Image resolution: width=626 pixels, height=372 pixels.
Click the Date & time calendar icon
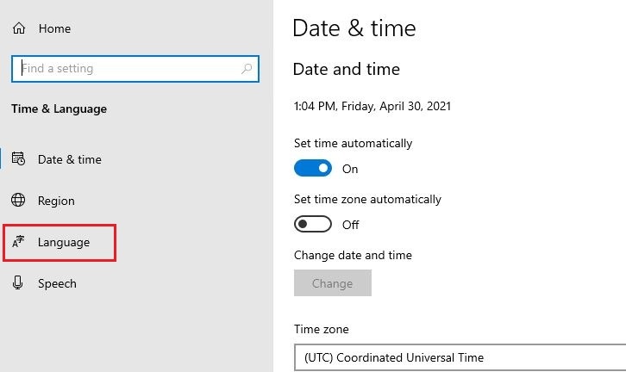tap(18, 158)
